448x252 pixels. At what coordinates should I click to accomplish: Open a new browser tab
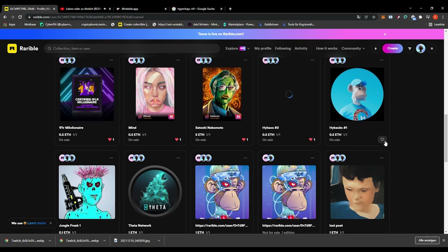[x=230, y=9]
